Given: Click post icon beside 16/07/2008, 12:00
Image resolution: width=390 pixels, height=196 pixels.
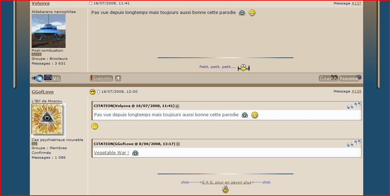Looking at the screenshot, I should point(99,92).
